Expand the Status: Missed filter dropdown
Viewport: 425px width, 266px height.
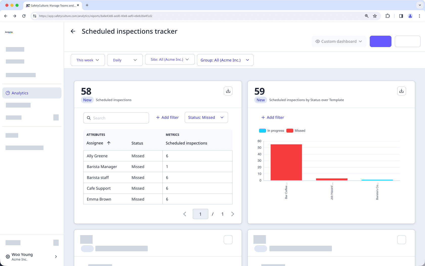[x=206, y=117]
